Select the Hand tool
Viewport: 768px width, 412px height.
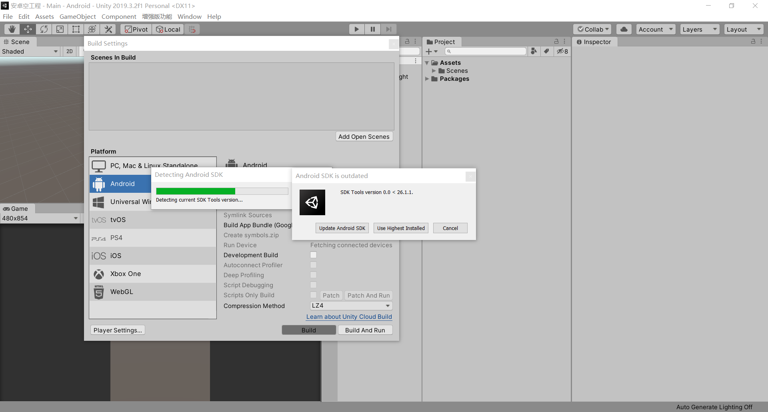[12, 29]
